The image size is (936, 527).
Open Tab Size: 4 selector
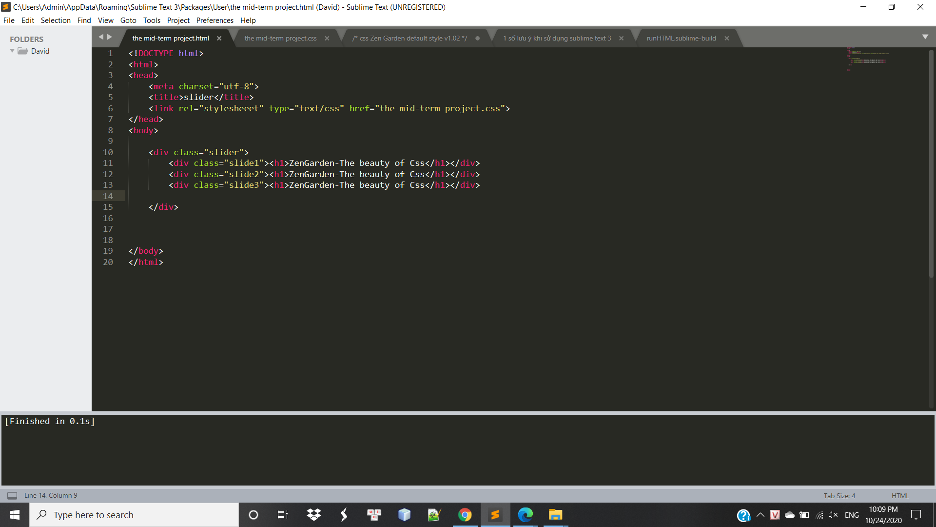tap(839, 496)
